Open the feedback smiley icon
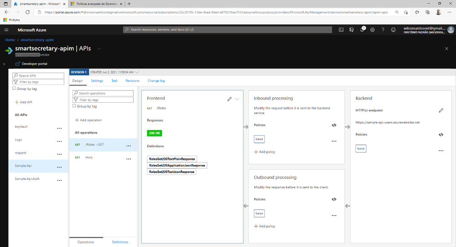 393,30
